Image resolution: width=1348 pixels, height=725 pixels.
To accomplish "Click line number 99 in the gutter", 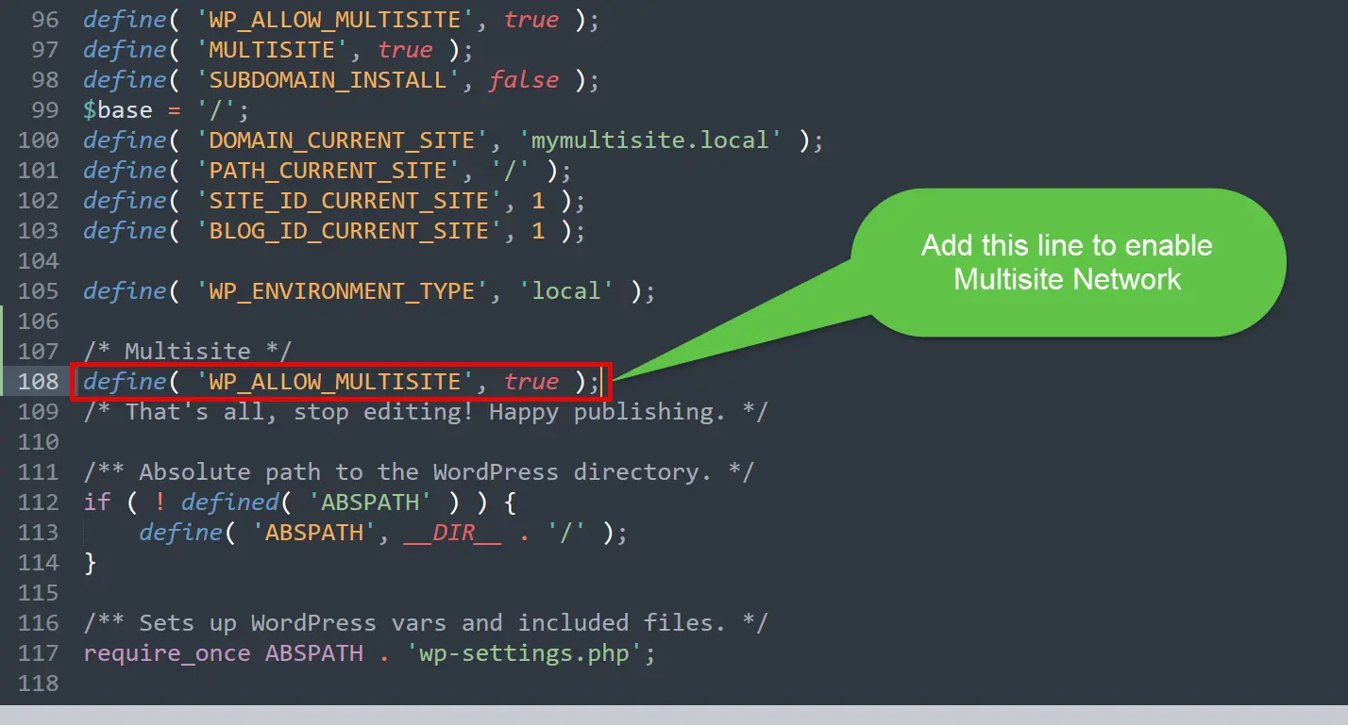I will (x=44, y=109).
